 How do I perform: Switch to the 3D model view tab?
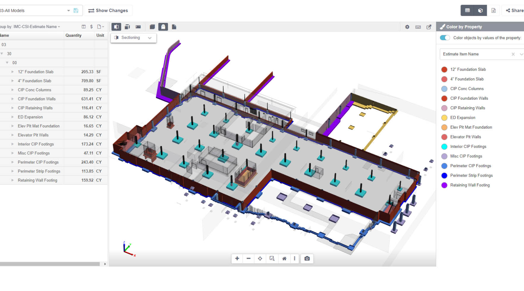pyautogui.click(x=480, y=10)
